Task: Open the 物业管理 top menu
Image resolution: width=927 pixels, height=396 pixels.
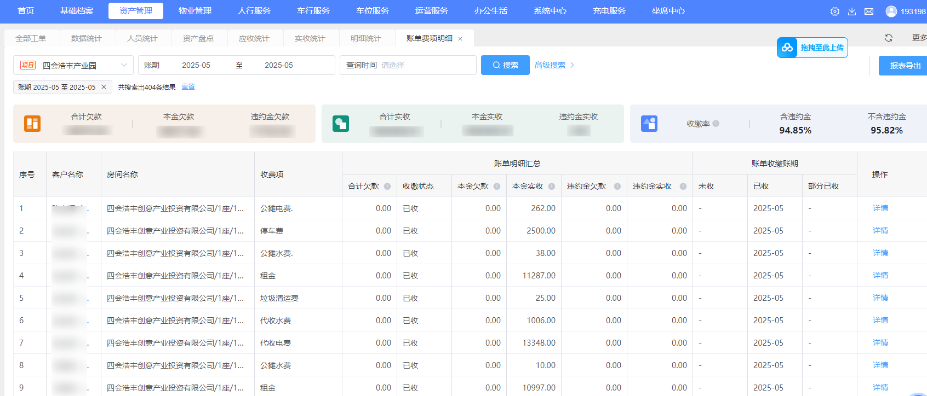Action: 195,11
